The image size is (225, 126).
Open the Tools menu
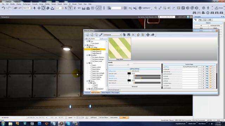click(80, 4)
